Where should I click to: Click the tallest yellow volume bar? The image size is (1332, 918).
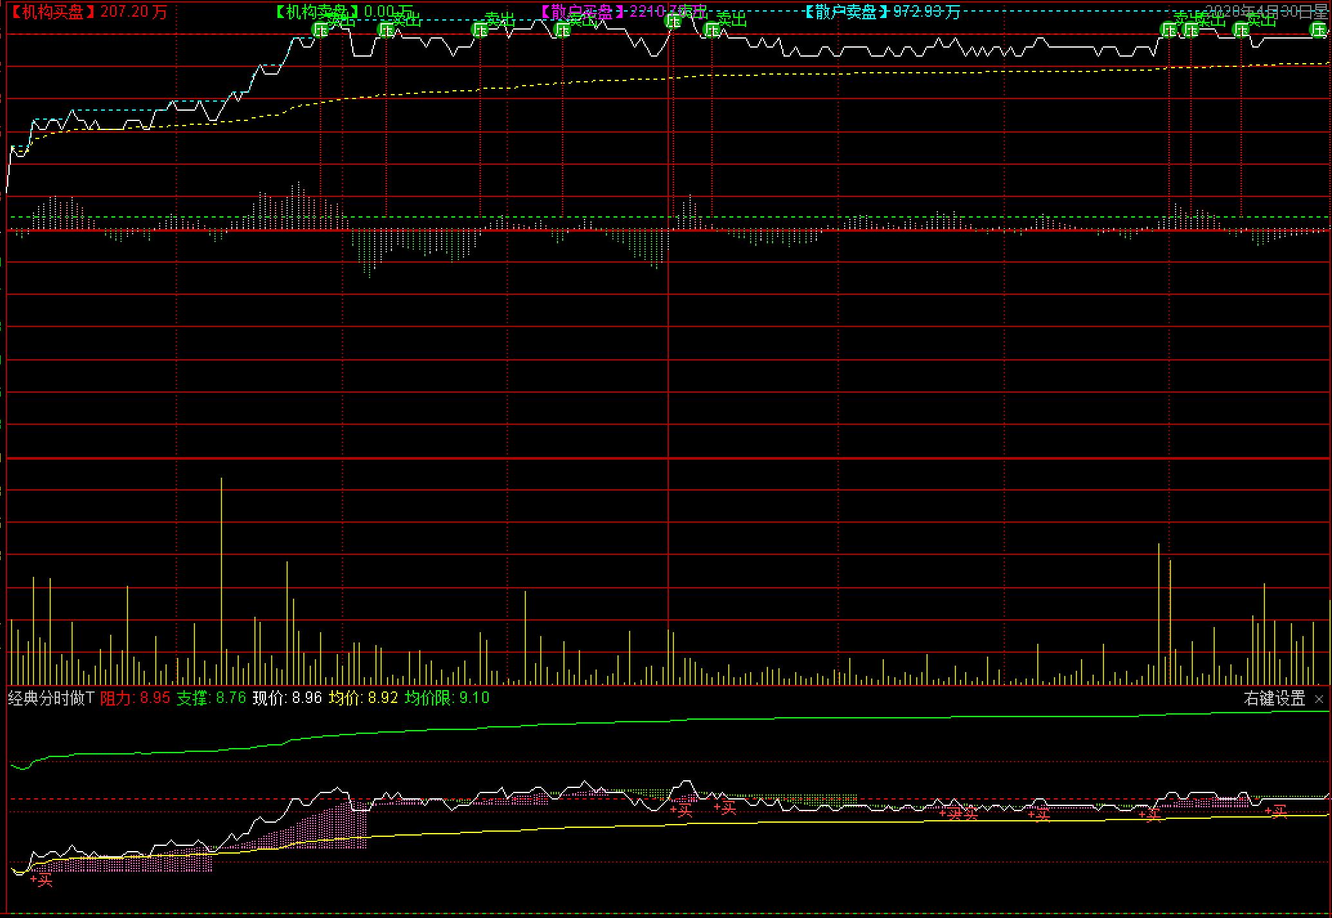coord(221,579)
